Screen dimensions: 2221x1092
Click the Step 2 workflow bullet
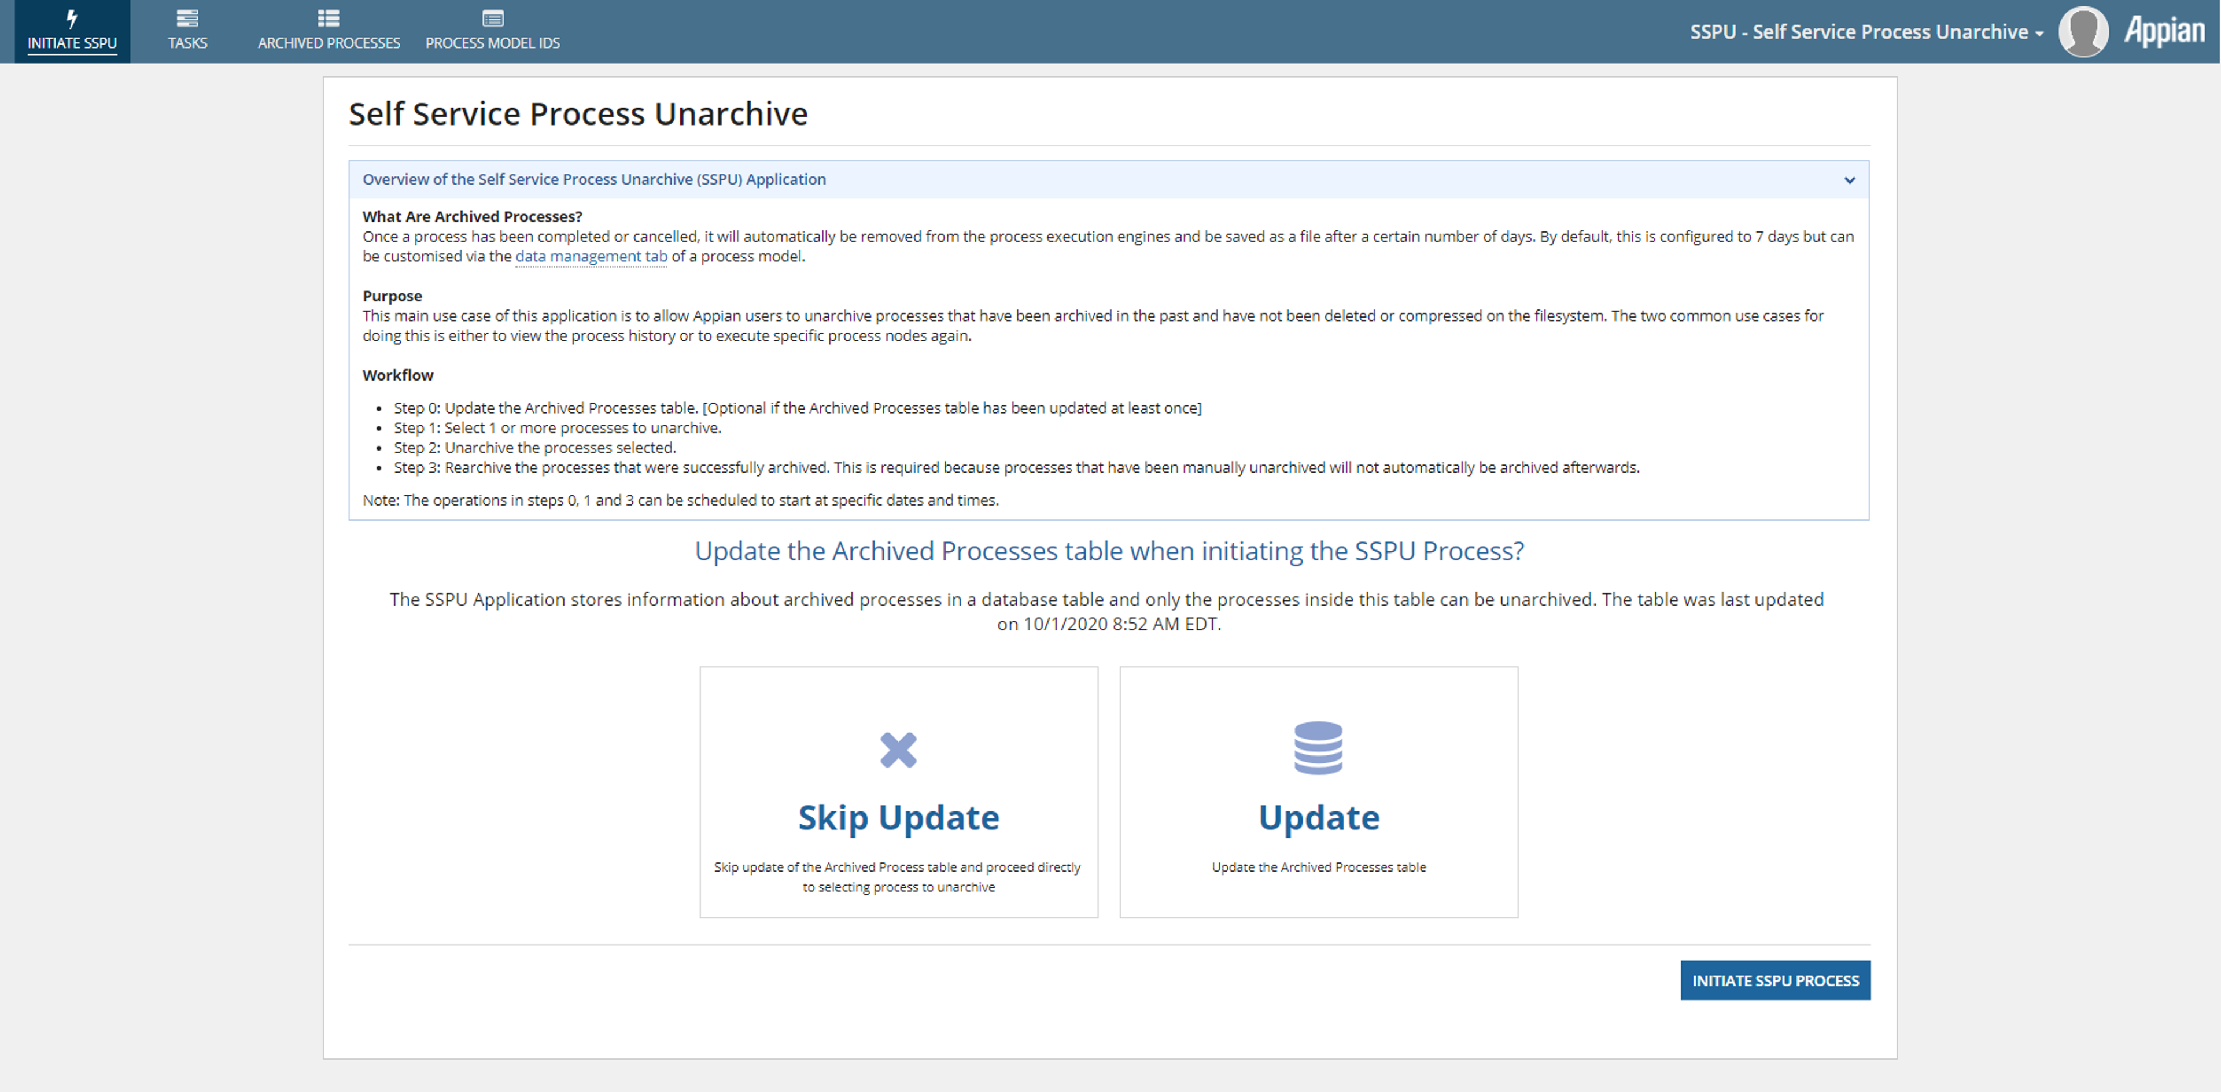534,447
